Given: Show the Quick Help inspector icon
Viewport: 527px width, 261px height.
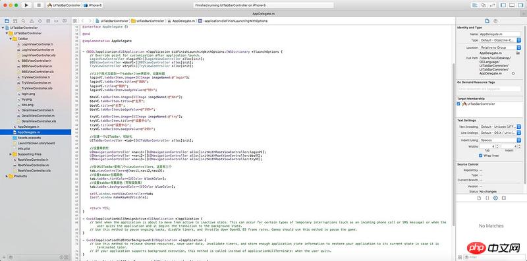Looking at the screenshot, I should [495, 21].
